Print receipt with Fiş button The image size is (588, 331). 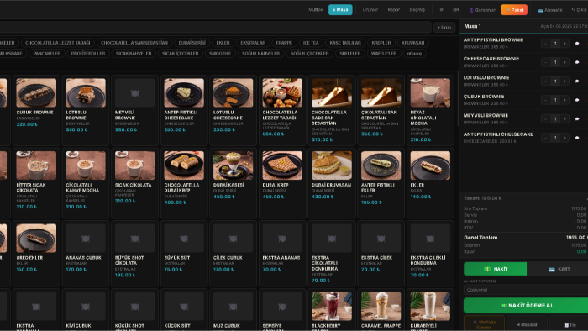pyautogui.click(x=570, y=324)
